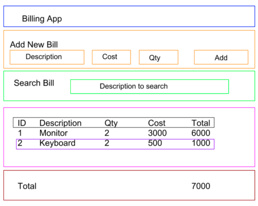The width and height of the screenshot is (258, 206).
Task: Click the Total label in footer
Action: (27, 186)
